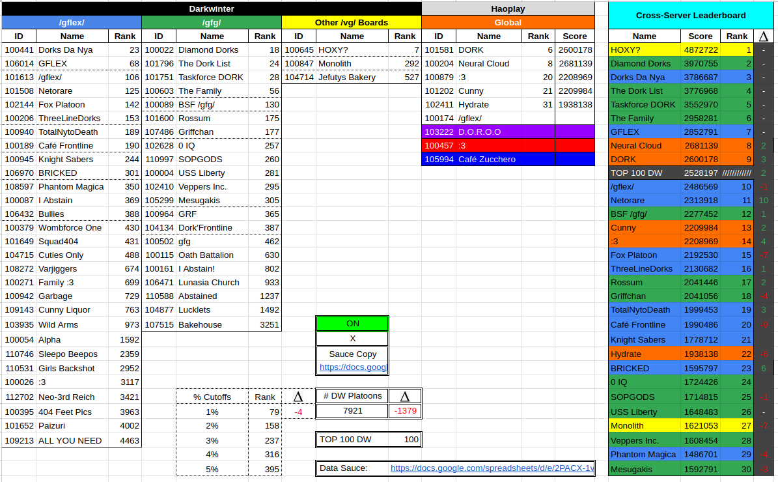Select the blue Café Zucchero row
The height and width of the screenshot is (482, 778).
coord(508,160)
